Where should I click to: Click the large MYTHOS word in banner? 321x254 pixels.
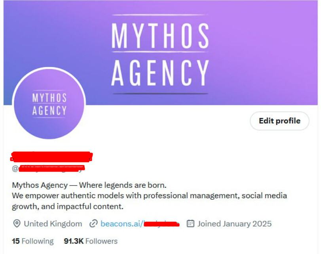160,35
